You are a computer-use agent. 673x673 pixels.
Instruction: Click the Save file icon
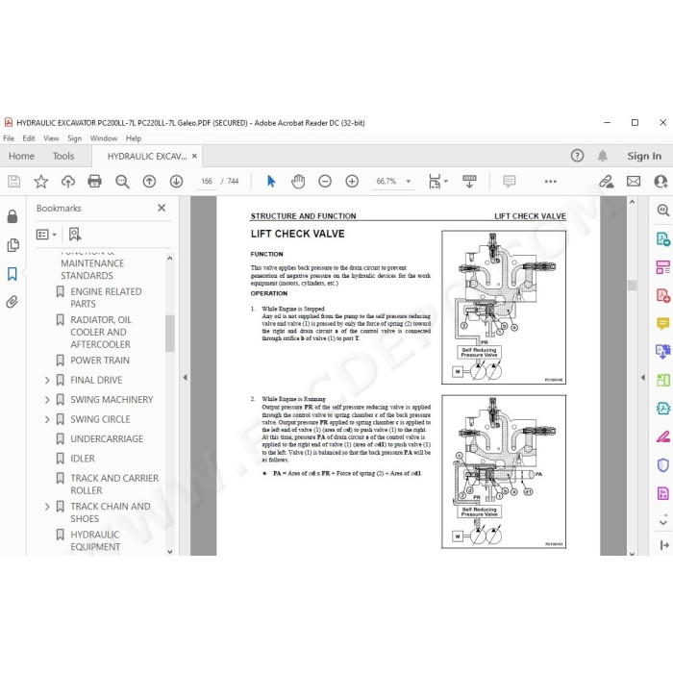(x=13, y=182)
